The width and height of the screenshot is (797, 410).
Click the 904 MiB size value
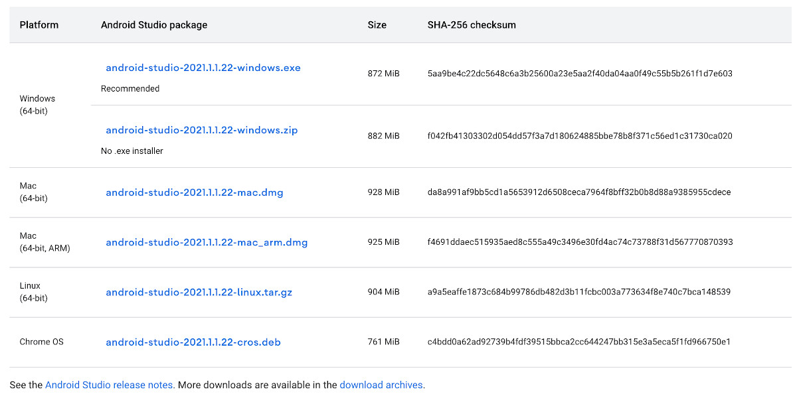point(384,292)
